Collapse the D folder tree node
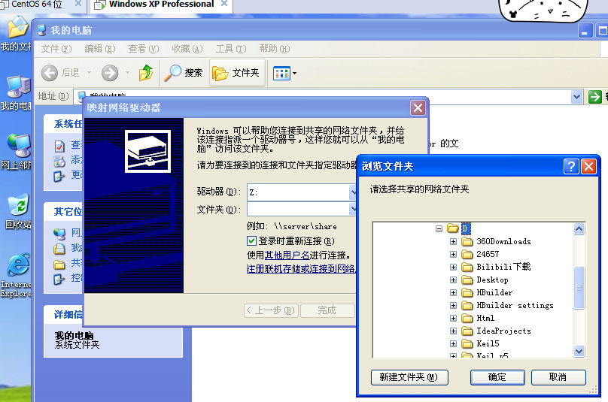608x402 pixels. coord(439,228)
